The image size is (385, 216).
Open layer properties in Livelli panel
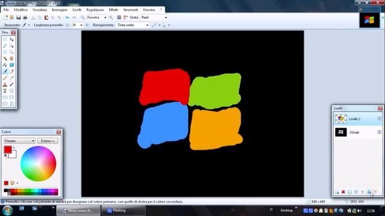(x=375, y=192)
